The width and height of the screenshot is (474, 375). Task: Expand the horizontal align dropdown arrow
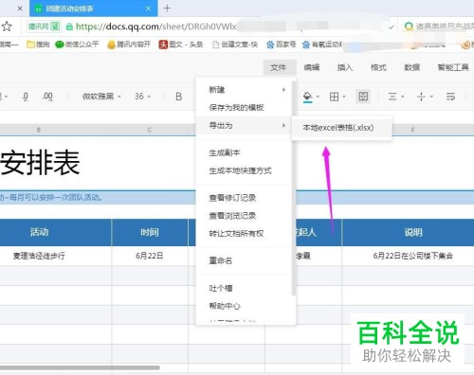(x=403, y=97)
